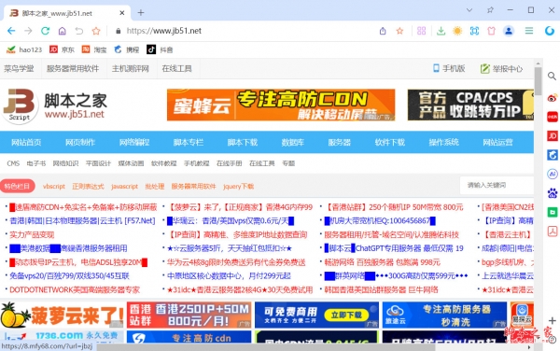Image resolution: width=560 pixels, height=351 pixels.
Task: Open the apps grid icon in toolbar
Action: [x=422, y=31]
